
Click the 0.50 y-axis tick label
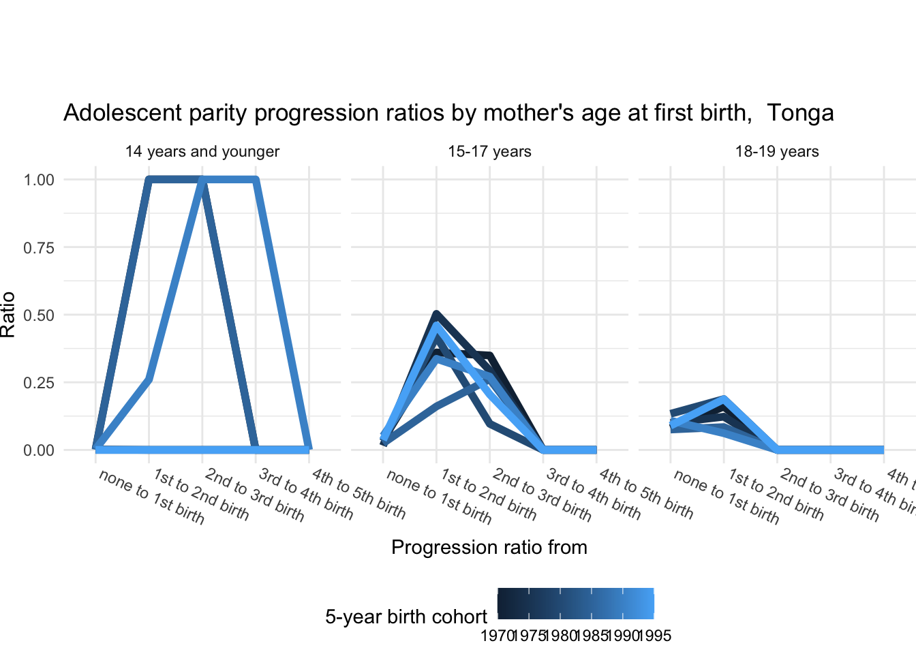[x=38, y=315]
